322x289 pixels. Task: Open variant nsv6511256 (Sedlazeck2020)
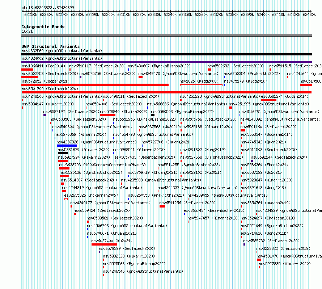187,203
